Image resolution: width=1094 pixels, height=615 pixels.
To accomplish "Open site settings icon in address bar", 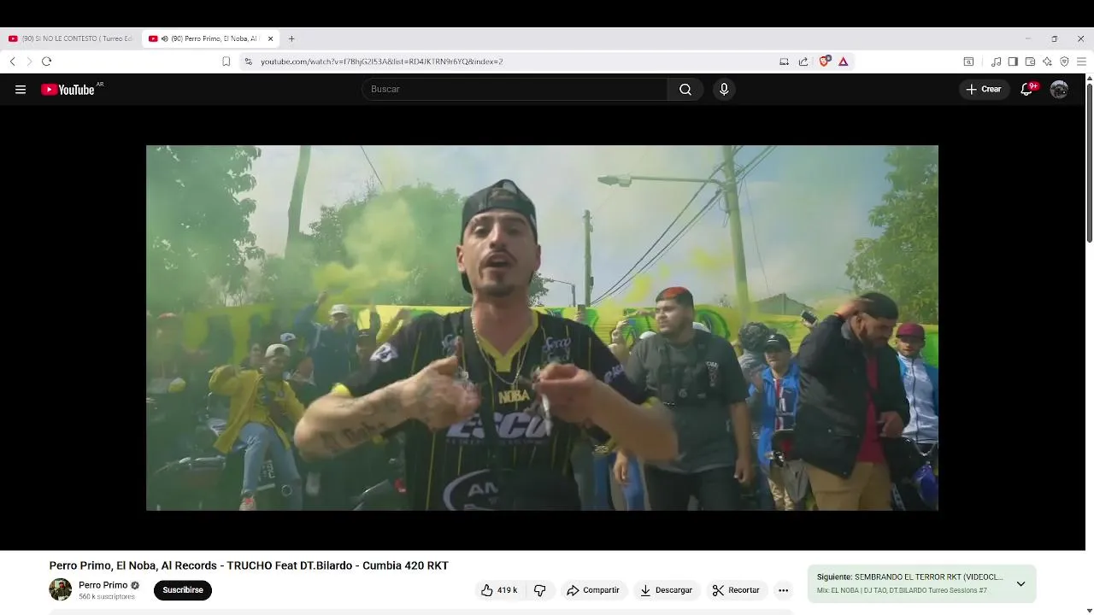I will click(x=249, y=61).
